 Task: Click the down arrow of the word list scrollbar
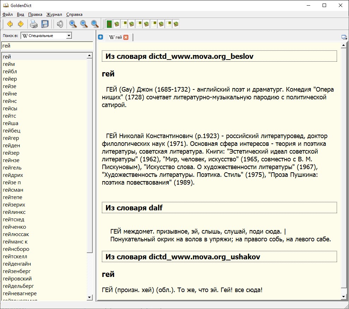point(90,297)
